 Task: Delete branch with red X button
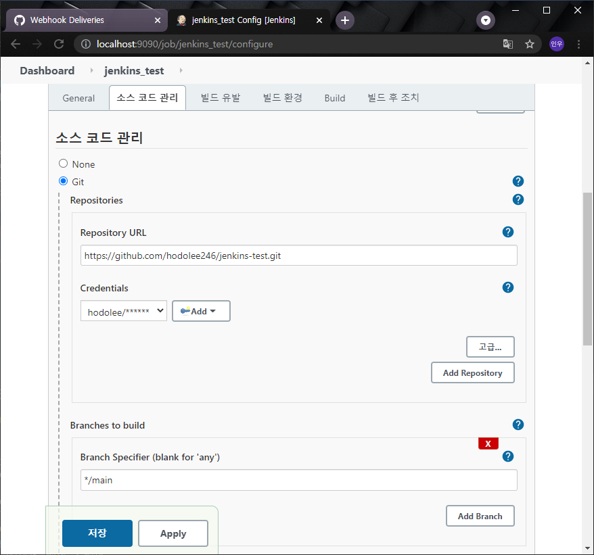click(488, 443)
